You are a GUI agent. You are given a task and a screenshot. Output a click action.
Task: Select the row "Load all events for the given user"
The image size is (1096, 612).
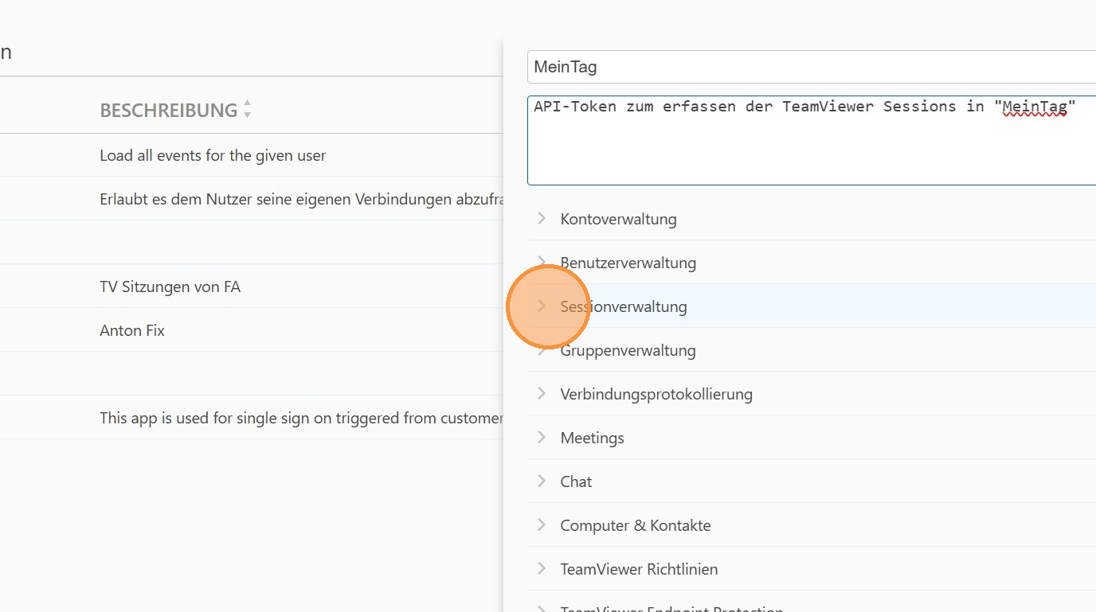pos(213,156)
